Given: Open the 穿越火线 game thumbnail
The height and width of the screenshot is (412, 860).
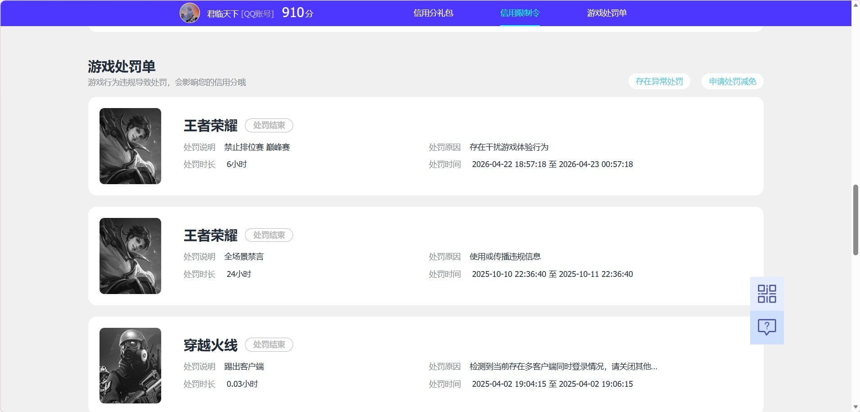Looking at the screenshot, I should click(130, 366).
